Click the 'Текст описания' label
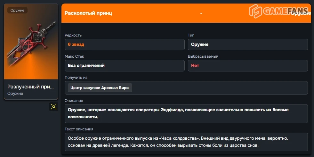Viewport: 314px width, 157px height. pyautogui.click(x=79, y=129)
